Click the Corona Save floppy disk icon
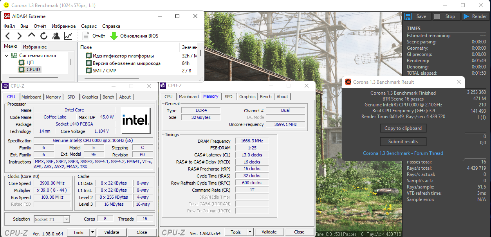Viewport: 491px width, 237px height. [x=408, y=16]
